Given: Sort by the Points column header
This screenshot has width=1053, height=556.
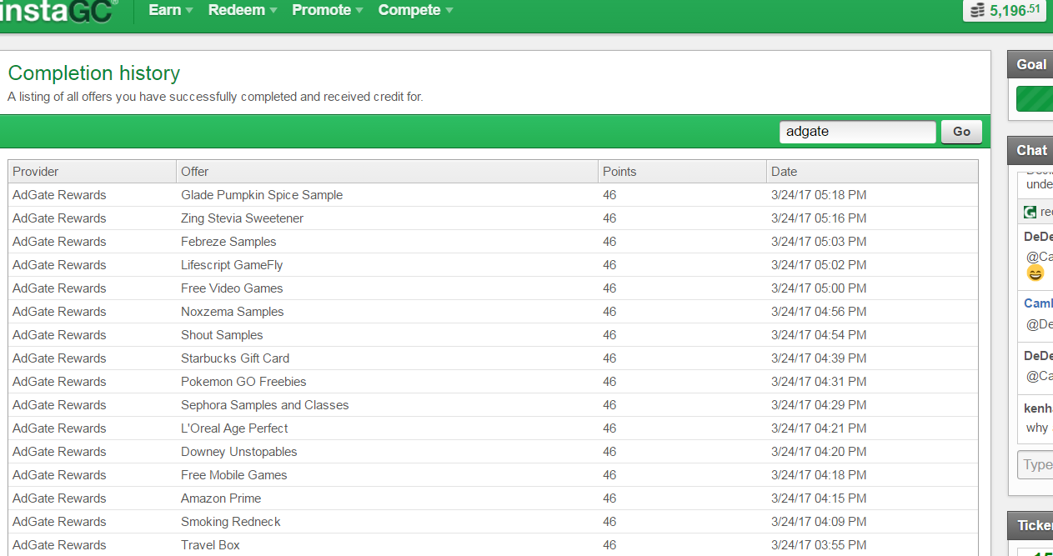Looking at the screenshot, I should tap(683, 172).
